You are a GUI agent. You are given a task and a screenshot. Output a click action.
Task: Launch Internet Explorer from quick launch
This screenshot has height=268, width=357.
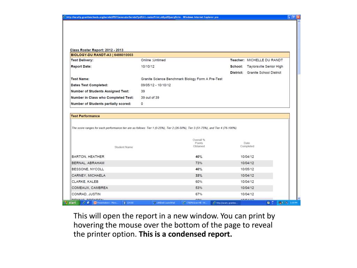84,203
